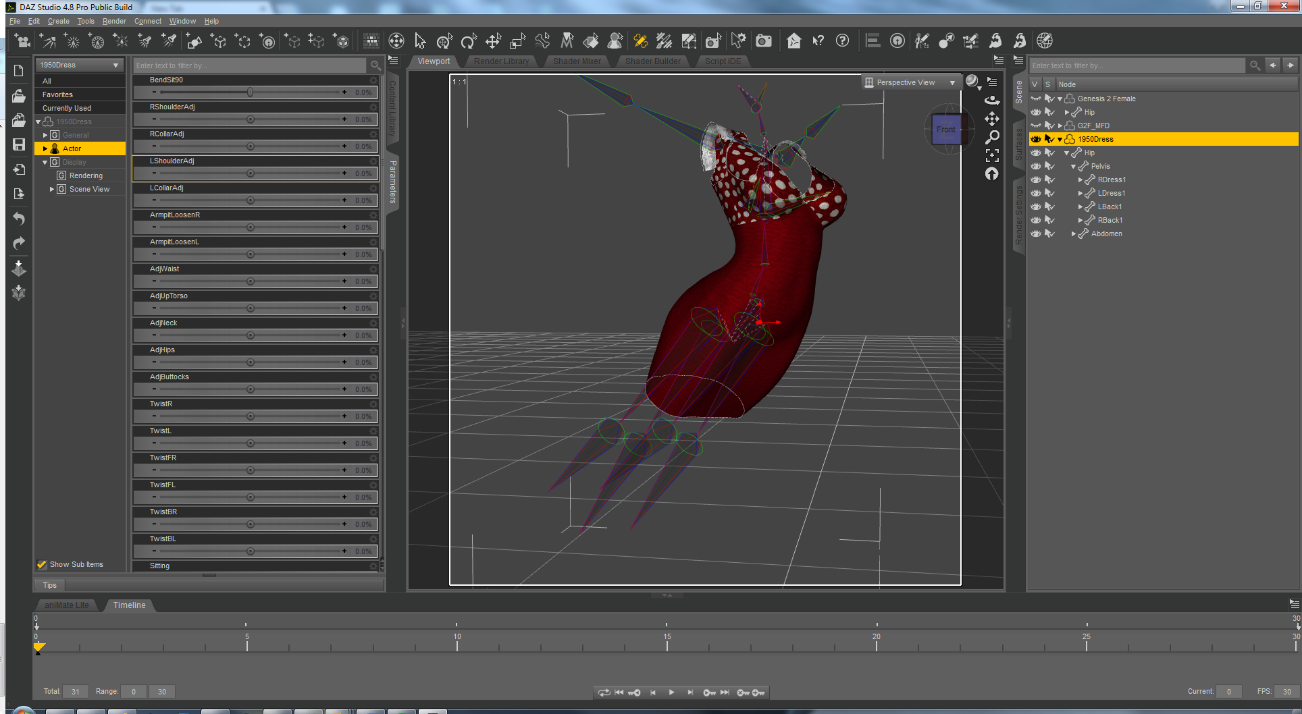Select the Currently Used filter
1302x714 pixels.
tap(67, 108)
